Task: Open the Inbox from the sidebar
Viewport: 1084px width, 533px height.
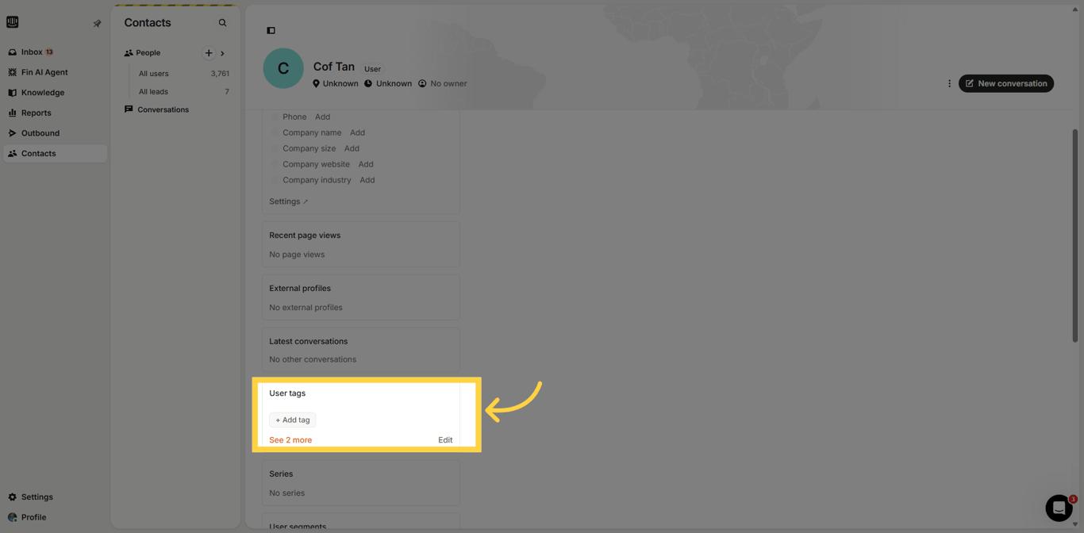Action: click(32, 52)
